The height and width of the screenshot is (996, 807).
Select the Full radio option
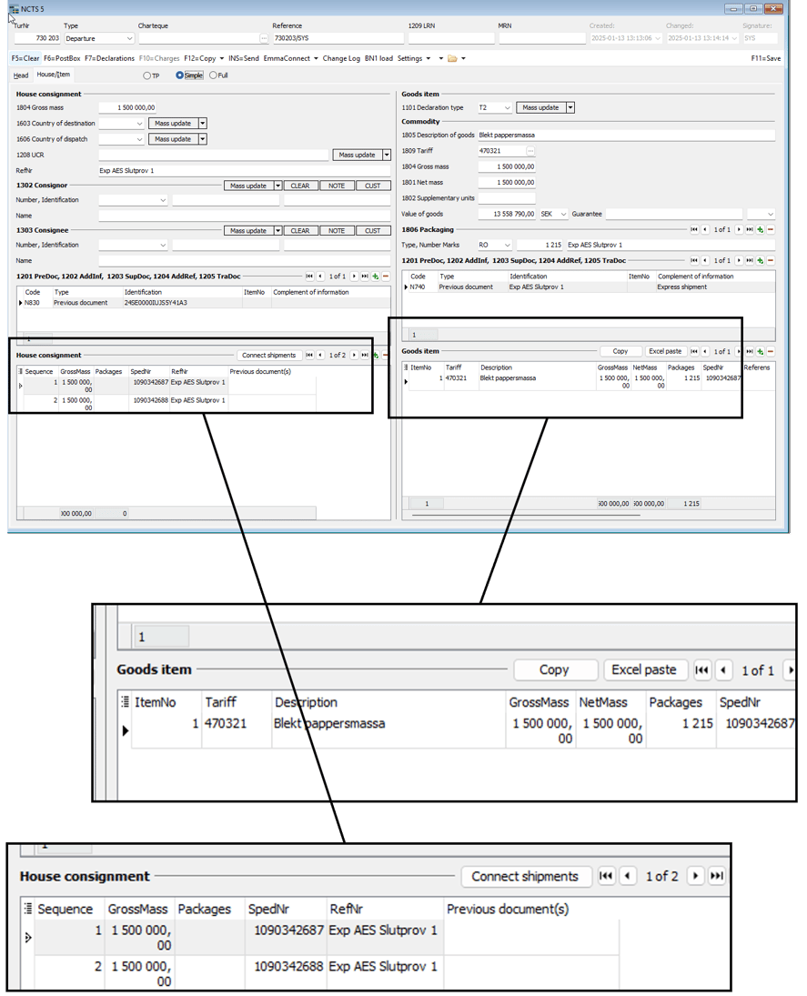pos(214,75)
